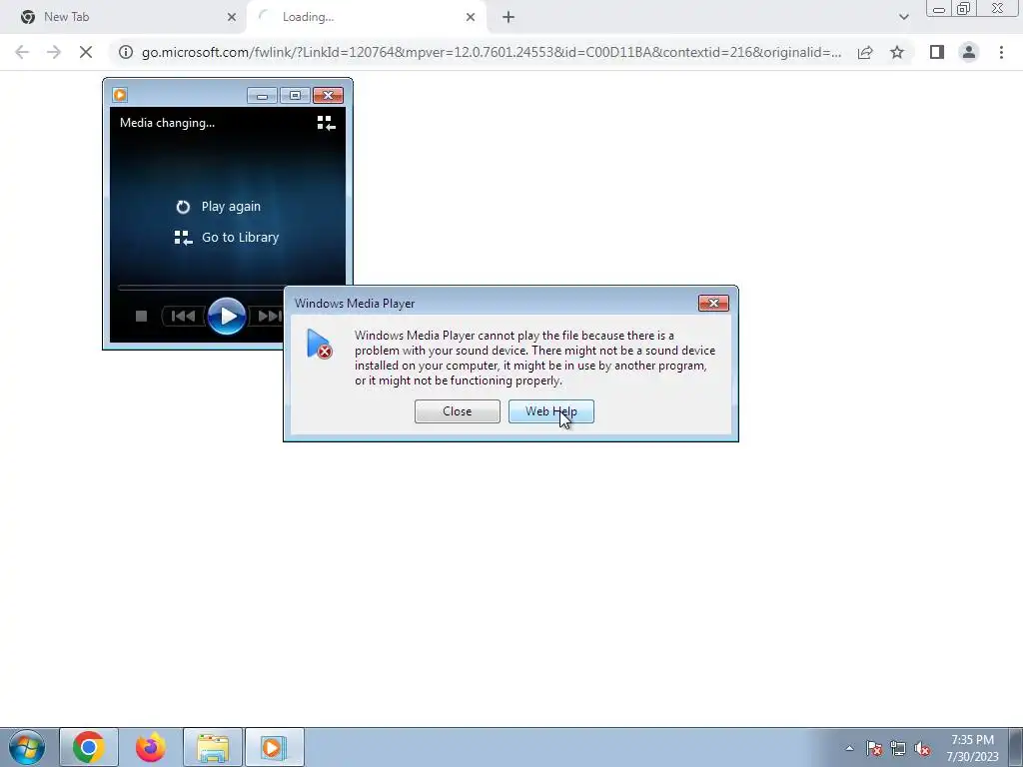The image size is (1023, 767).
Task: Click the network tray icon
Action: pyautogui.click(x=898, y=748)
